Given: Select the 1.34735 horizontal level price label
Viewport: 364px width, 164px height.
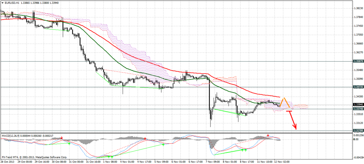Looking at the screenshot, I should click(x=358, y=87).
